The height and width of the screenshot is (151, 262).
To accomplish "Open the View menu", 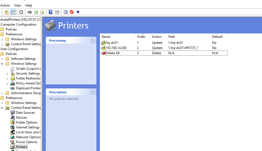I will (17, 5).
